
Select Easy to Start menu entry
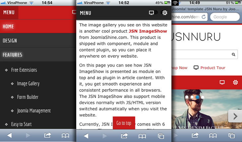click(x=21, y=124)
